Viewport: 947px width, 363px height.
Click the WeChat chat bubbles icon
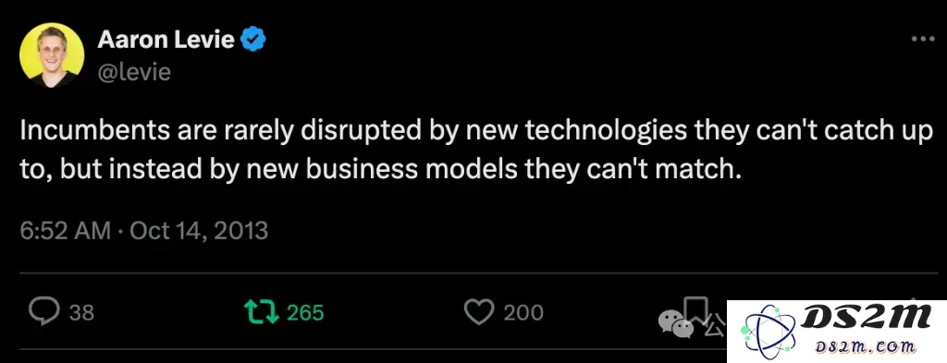(675, 324)
